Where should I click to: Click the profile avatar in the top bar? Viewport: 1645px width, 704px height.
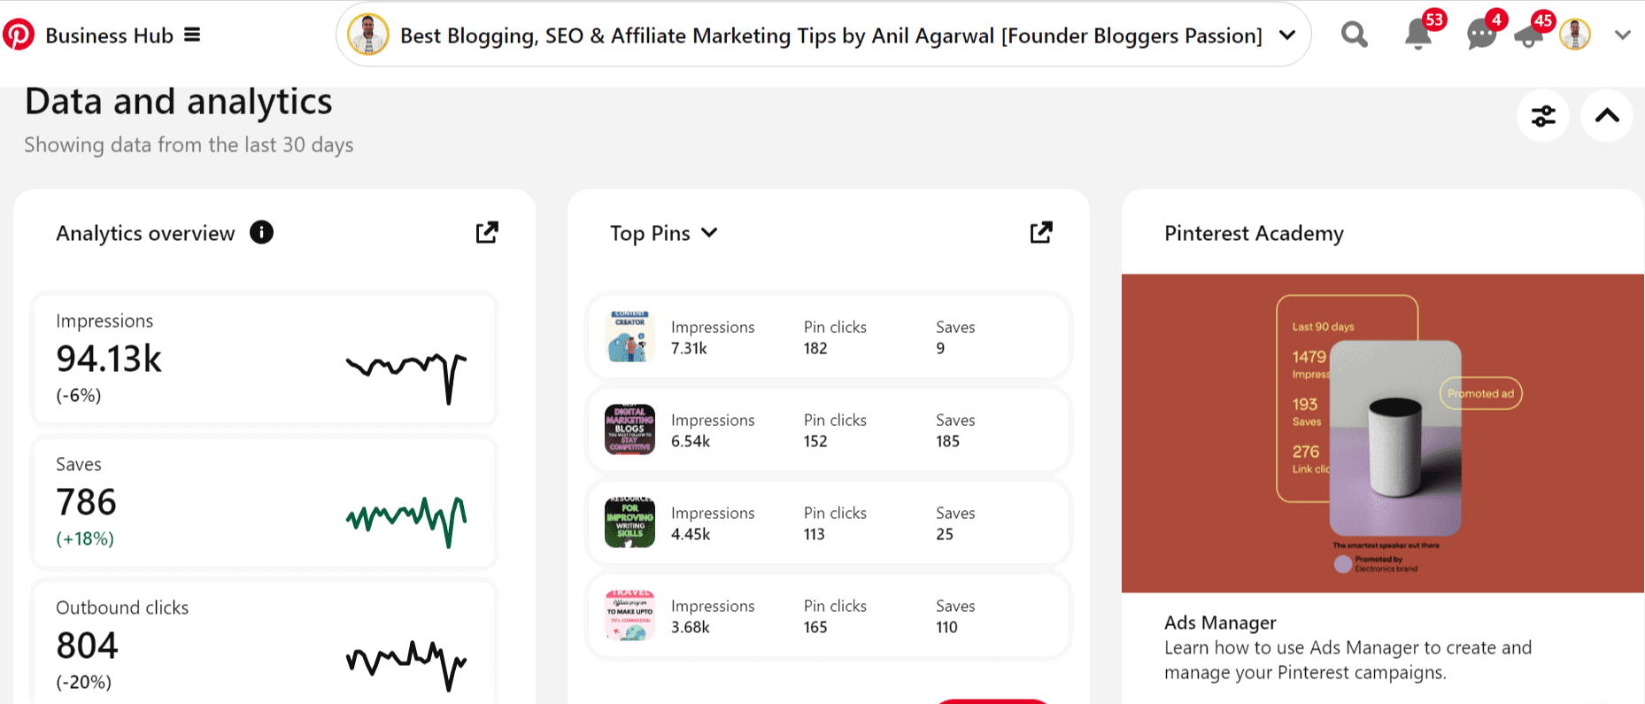click(1575, 35)
